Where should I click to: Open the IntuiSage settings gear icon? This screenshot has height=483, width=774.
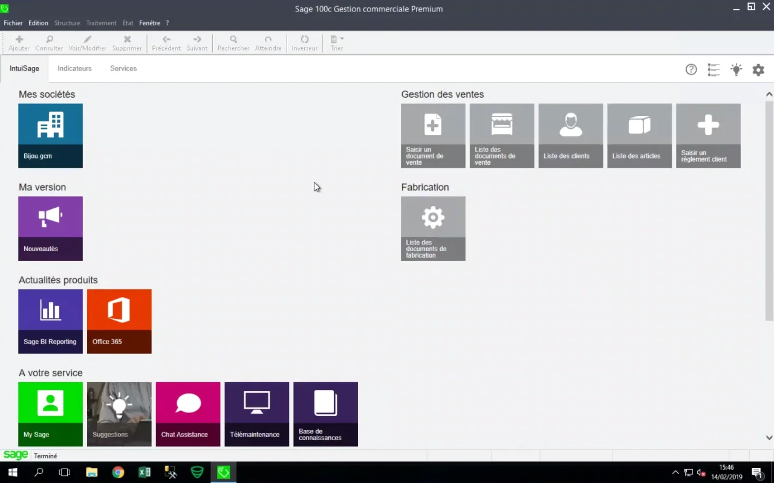[758, 69]
